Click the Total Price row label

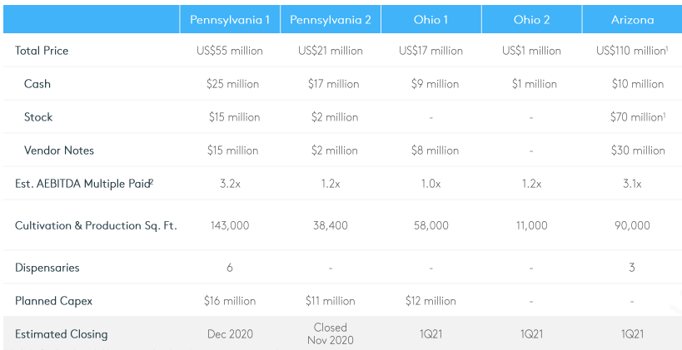point(42,51)
